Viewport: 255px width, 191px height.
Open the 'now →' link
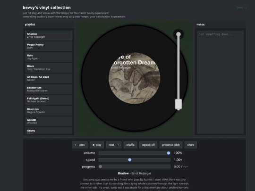click(242, 8)
